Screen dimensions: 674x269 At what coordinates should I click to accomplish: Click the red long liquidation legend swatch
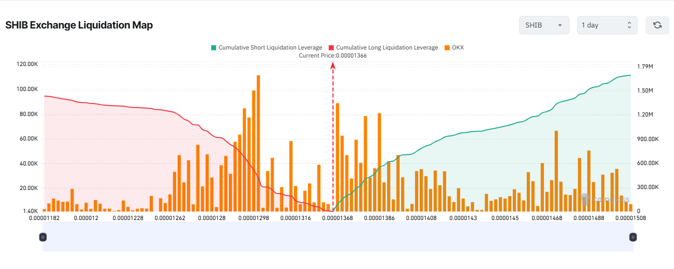point(331,47)
